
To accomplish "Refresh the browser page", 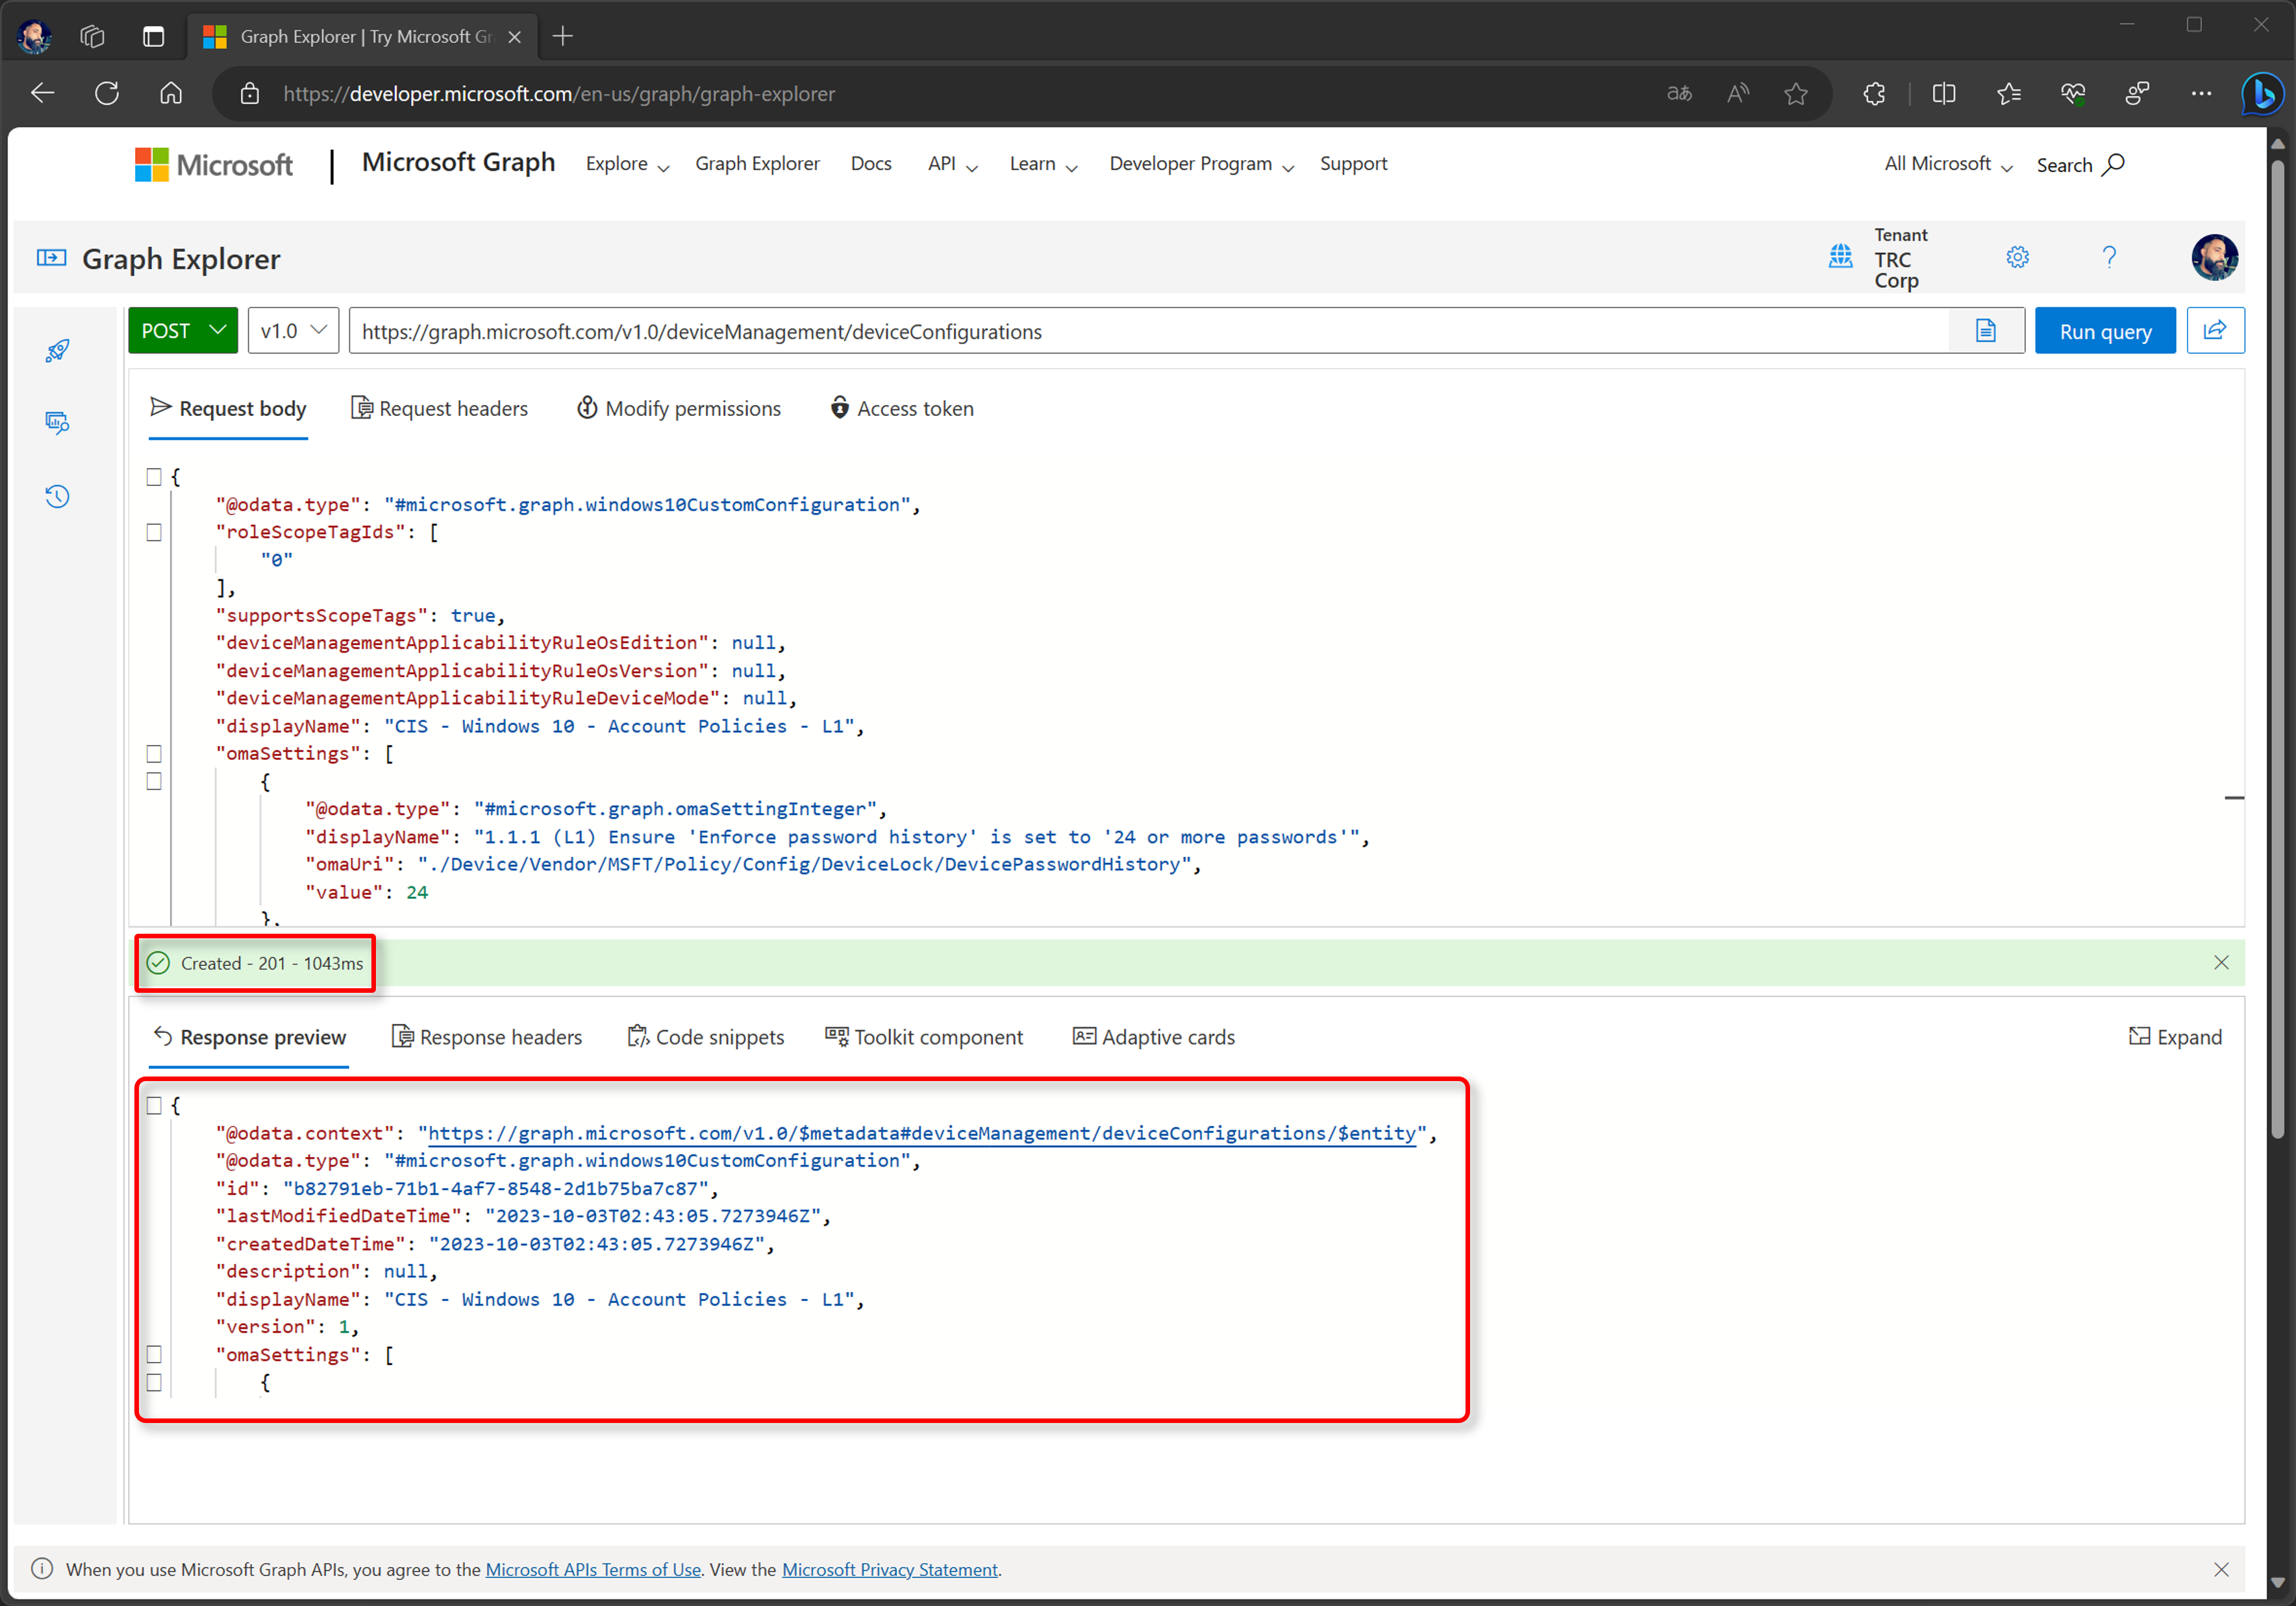I will (x=107, y=94).
